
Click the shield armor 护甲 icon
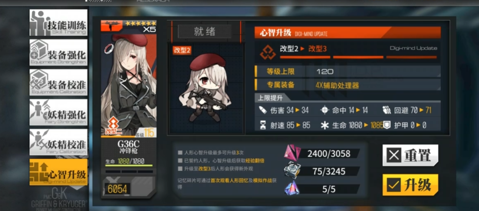387,125
